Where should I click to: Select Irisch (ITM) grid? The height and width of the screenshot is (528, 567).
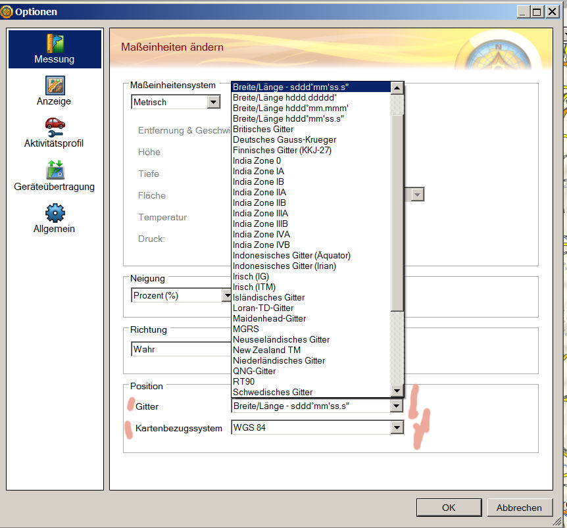(x=311, y=287)
